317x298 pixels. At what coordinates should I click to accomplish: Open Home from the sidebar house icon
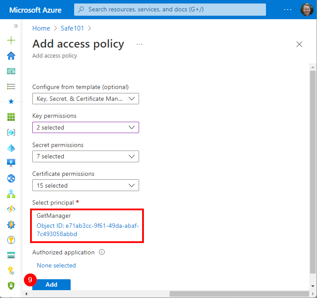(x=11, y=55)
